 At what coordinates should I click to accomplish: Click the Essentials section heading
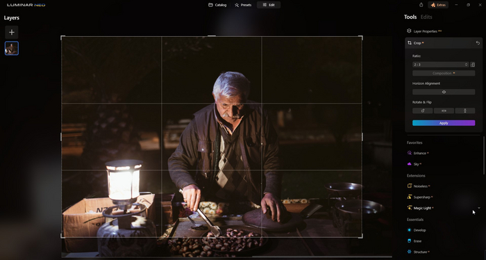click(415, 220)
